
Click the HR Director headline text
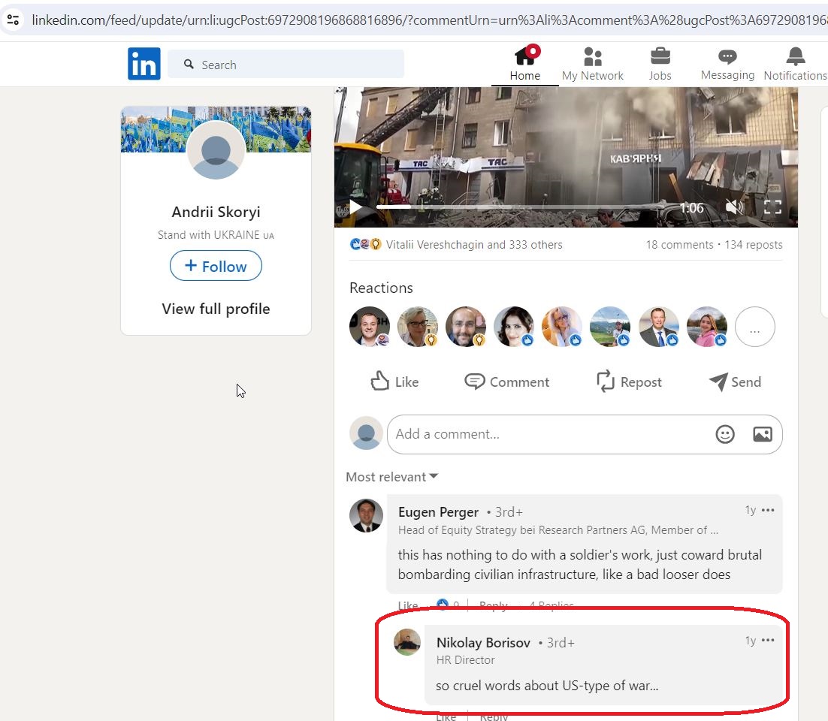[x=465, y=659]
